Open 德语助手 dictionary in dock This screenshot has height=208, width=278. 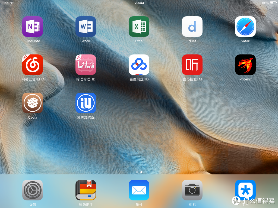click(x=86, y=190)
